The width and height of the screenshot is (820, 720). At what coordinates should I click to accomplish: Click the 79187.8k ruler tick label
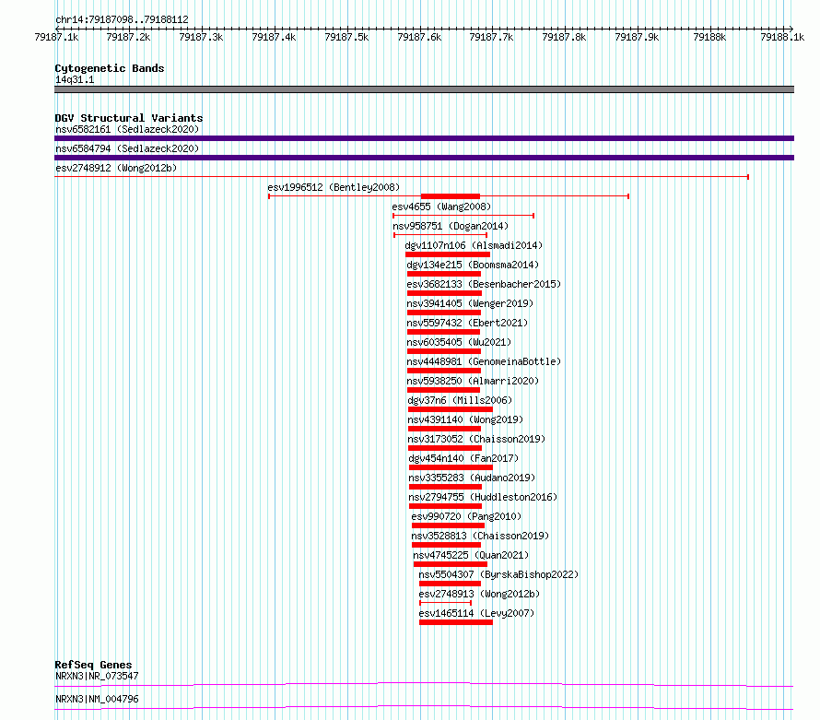point(564,37)
